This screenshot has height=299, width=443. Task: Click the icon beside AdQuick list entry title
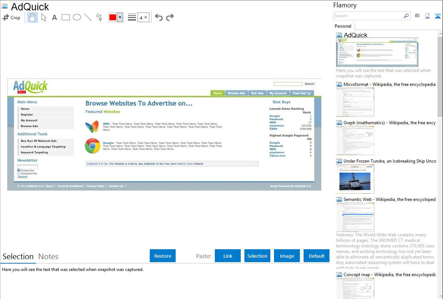[x=339, y=35]
